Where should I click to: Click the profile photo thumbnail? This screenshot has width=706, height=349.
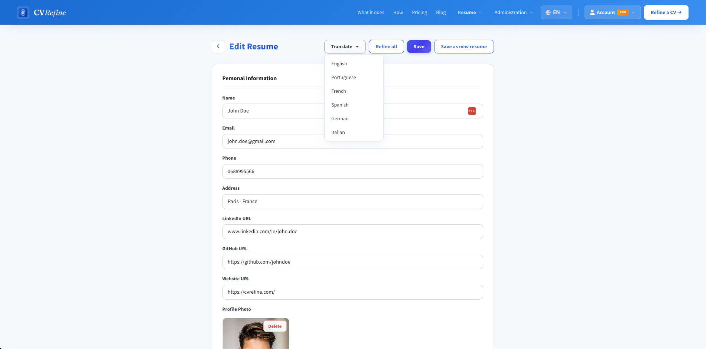tap(256, 334)
